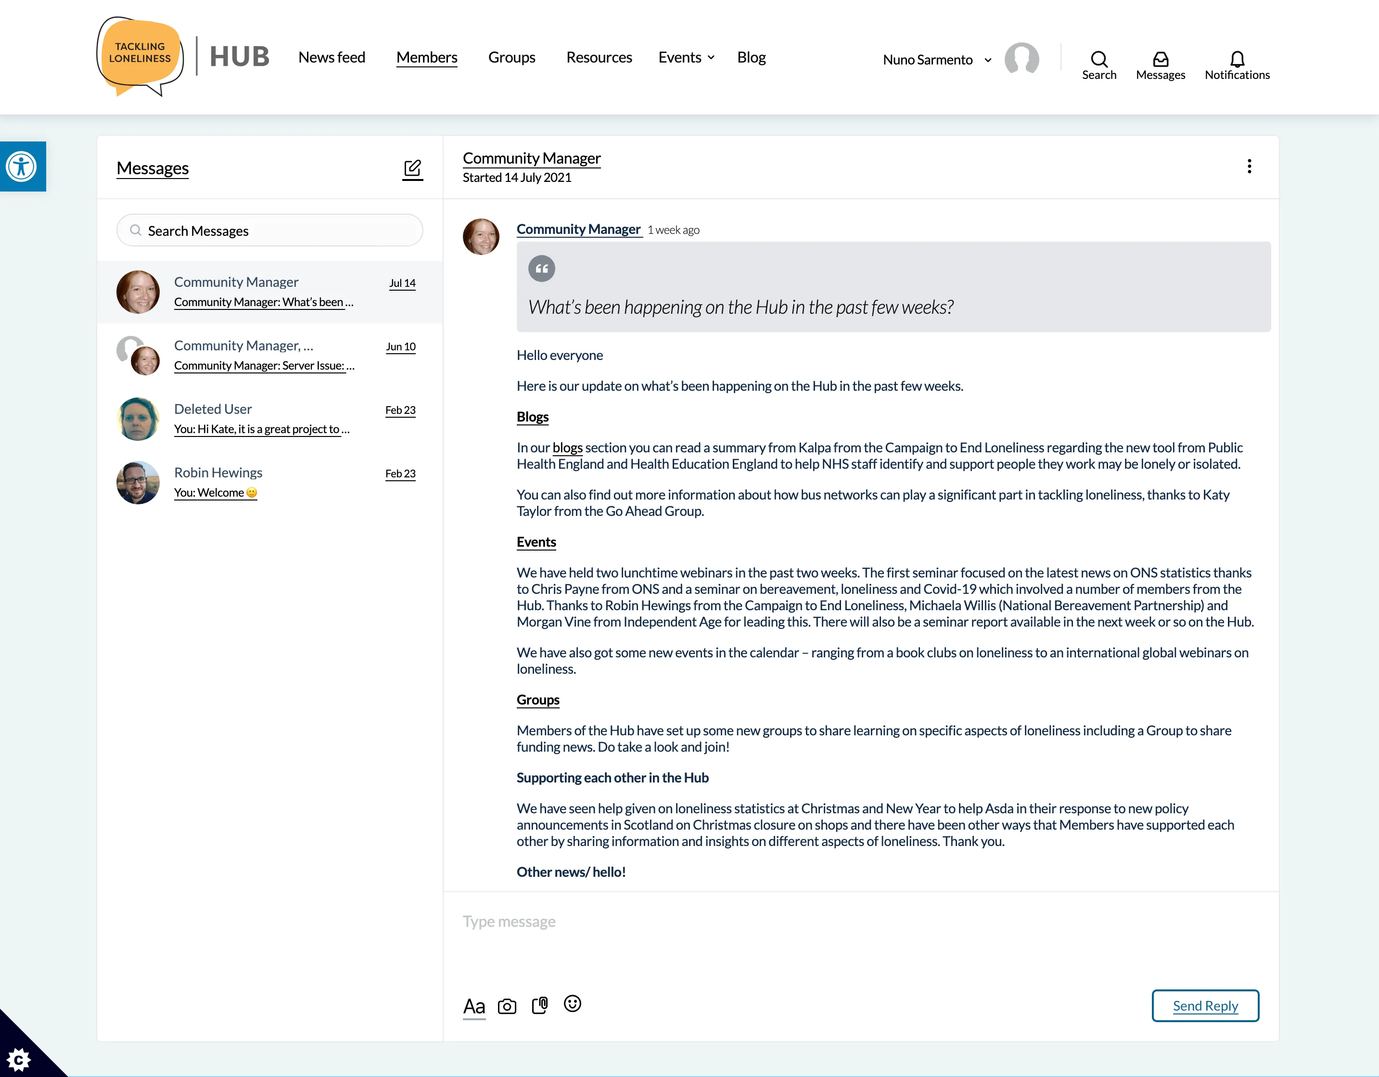Click the Blogs heading link
Image resolution: width=1379 pixels, height=1077 pixels.
[x=532, y=417]
